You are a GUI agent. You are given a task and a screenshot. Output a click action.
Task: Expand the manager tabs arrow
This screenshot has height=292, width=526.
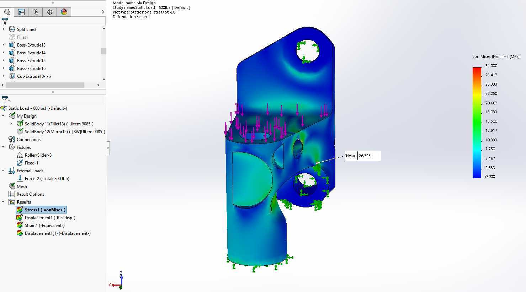[x=103, y=12]
